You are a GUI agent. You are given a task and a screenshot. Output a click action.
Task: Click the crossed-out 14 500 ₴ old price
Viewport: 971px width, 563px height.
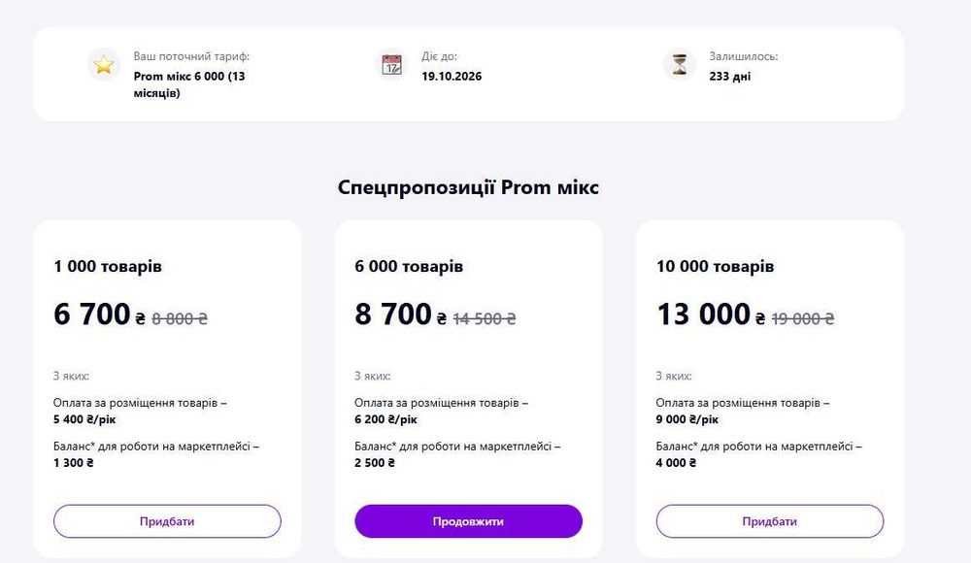tap(484, 317)
